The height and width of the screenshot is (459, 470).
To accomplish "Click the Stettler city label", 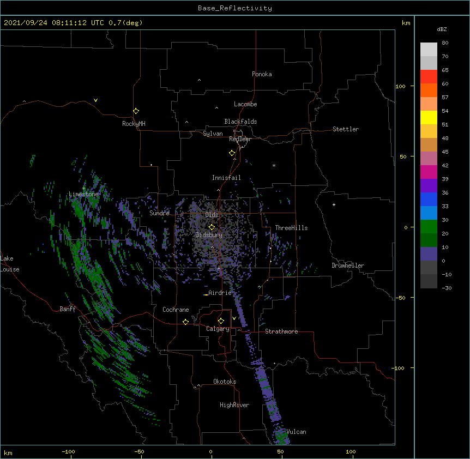I will 346,129.
